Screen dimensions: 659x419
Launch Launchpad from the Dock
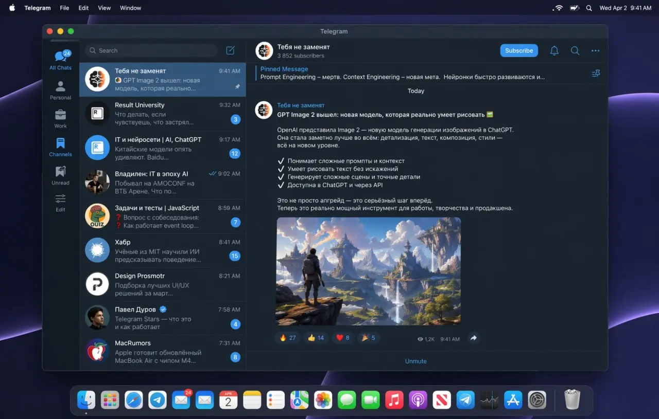point(110,399)
